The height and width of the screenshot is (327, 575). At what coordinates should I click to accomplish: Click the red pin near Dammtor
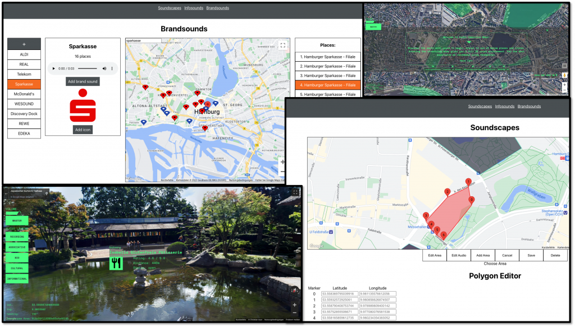coord(197,93)
